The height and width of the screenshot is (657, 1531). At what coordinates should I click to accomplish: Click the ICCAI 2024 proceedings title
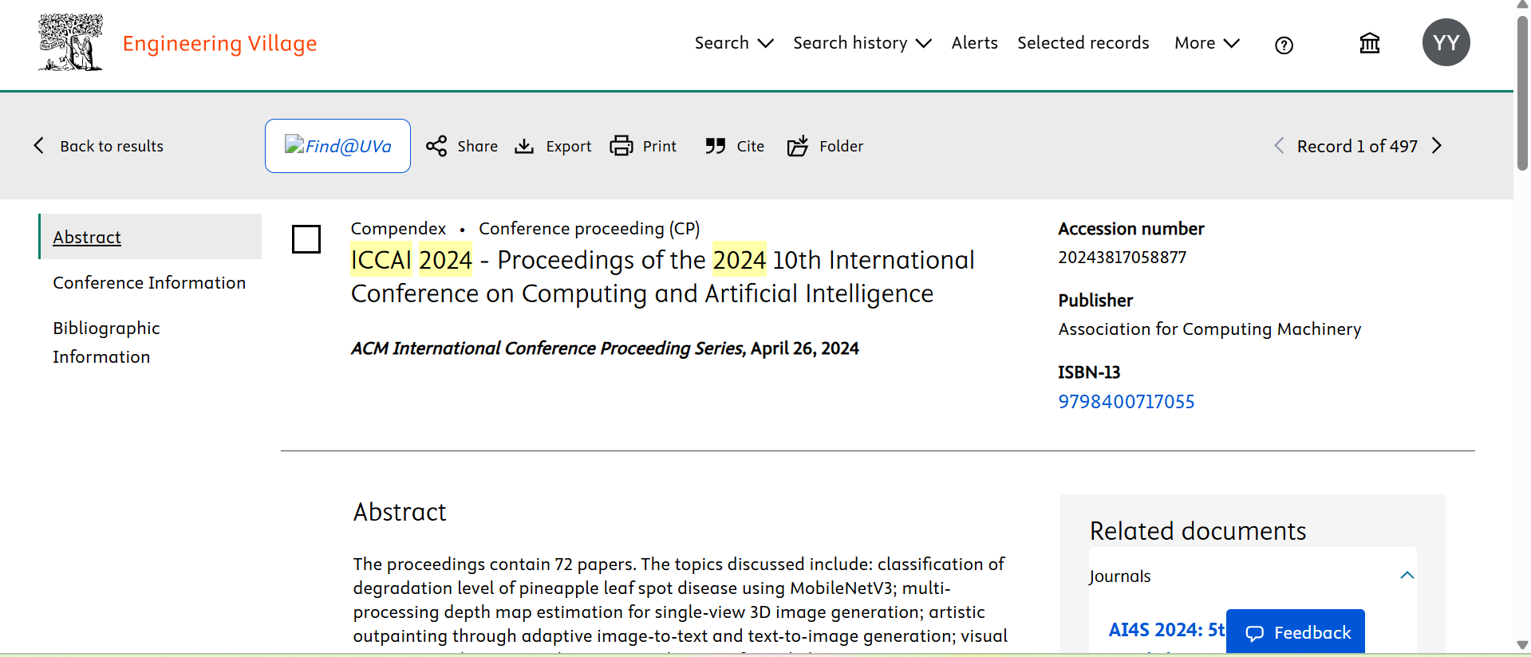click(x=663, y=277)
